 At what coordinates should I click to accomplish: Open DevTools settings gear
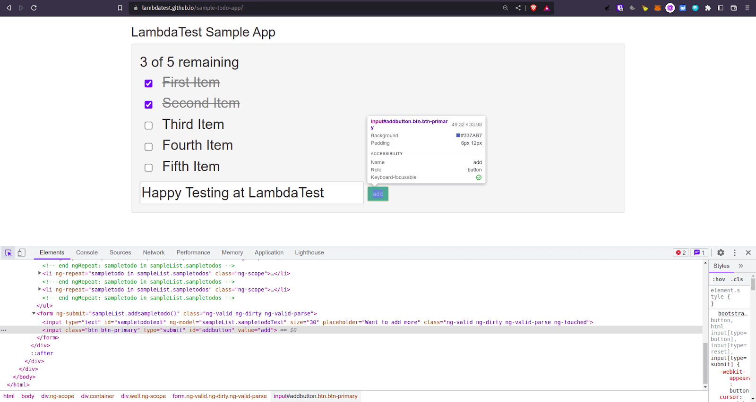tap(721, 253)
